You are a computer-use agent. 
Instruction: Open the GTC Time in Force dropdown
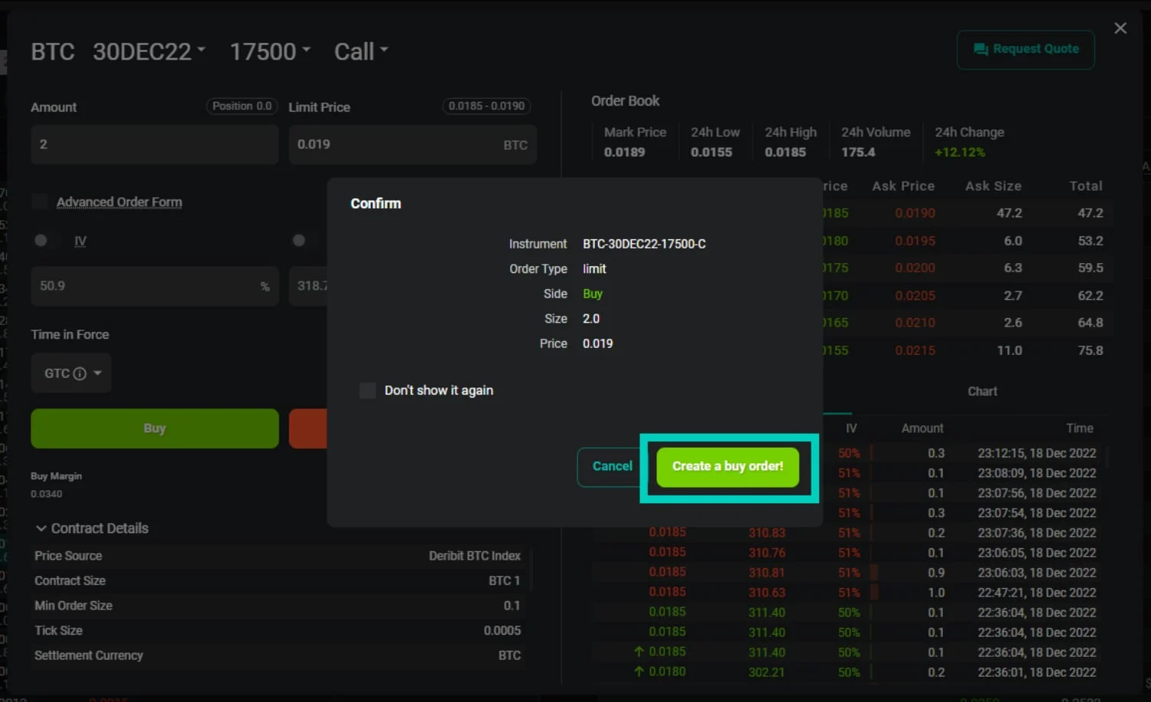tap(71, 373)
